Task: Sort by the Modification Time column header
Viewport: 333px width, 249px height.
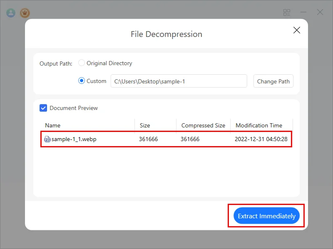Action: (259, 125)
